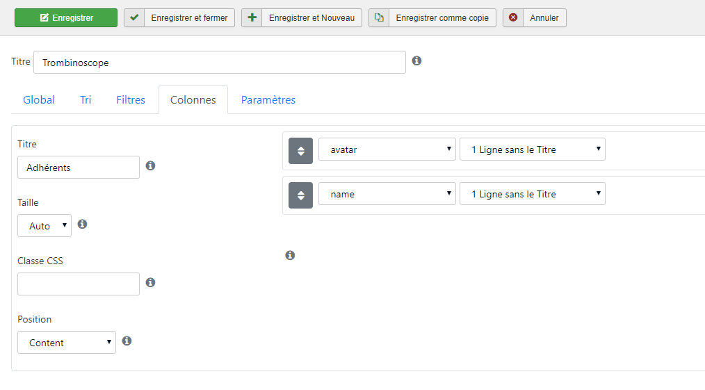Click the Annuler button
Viewport: 705px width, 390px height.
(535, 18)
